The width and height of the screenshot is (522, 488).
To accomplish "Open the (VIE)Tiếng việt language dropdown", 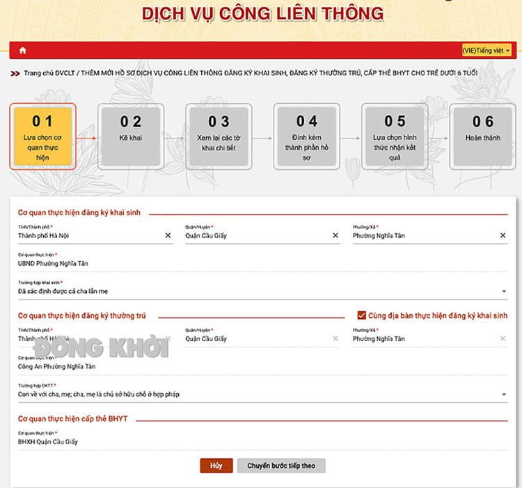I will tap(487, 51).
